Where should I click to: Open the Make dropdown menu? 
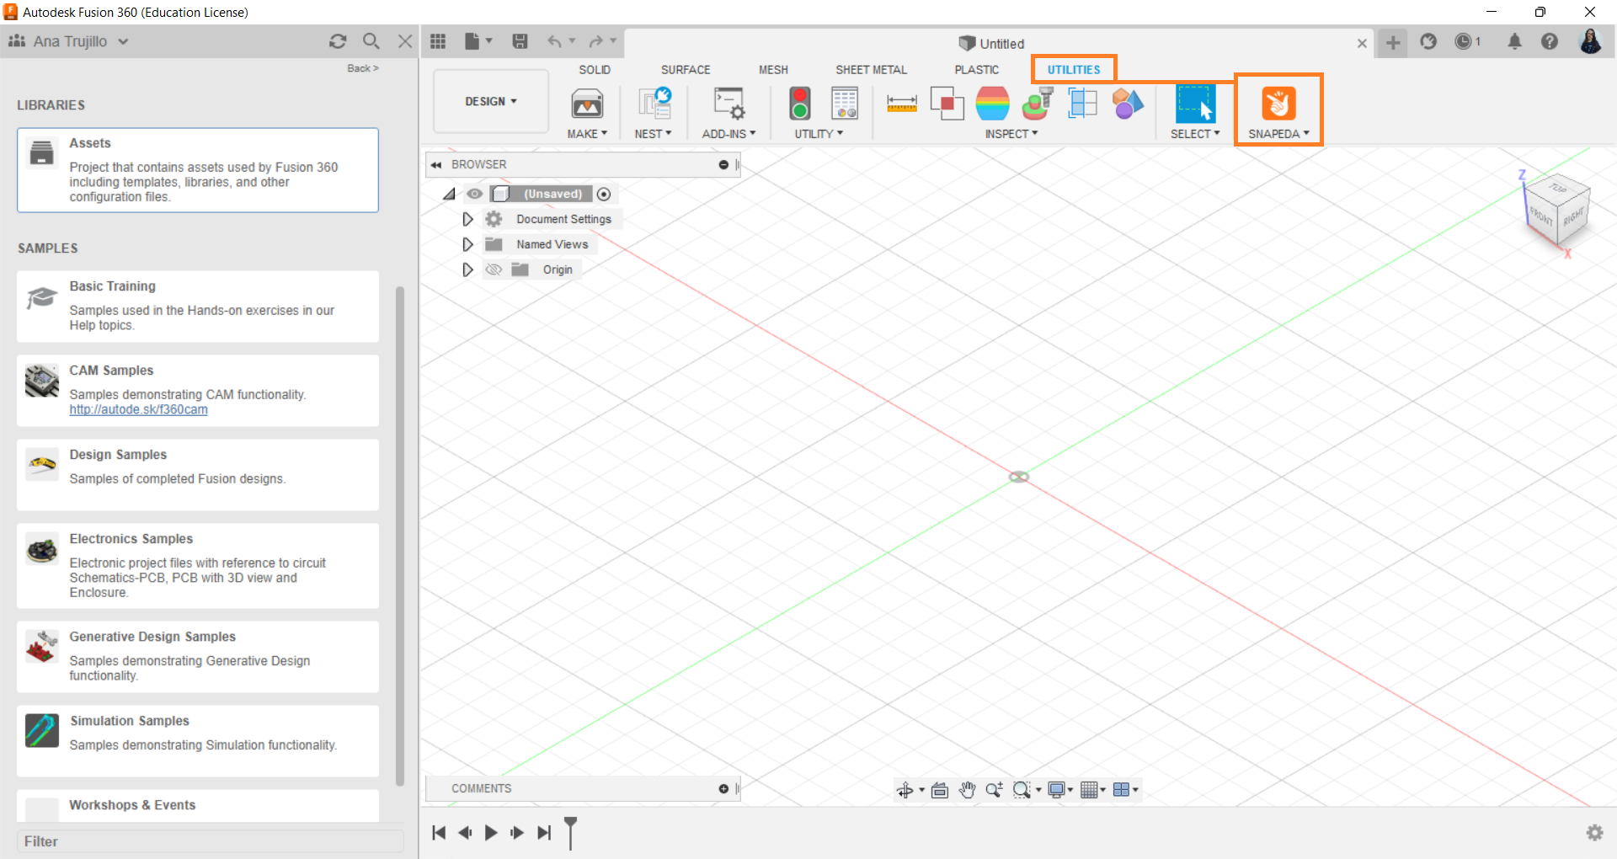click(587, 134)
